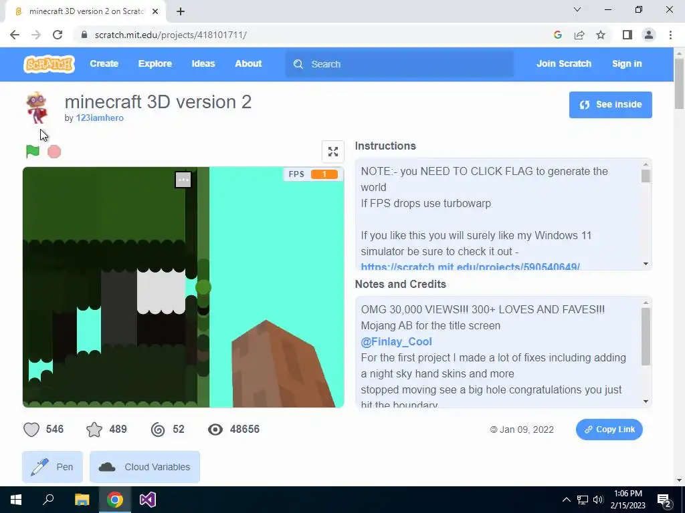View site info via the padlock icon
Image resolution: width=685 pixels, height=513 pixels.
pyautogui.click(x=84, y=35)
